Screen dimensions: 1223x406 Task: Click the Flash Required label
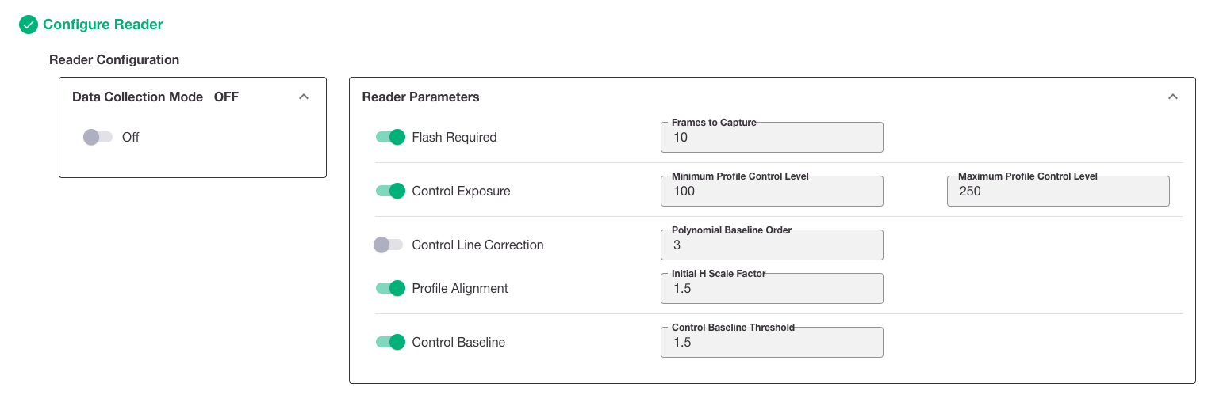tap(454, 137)
